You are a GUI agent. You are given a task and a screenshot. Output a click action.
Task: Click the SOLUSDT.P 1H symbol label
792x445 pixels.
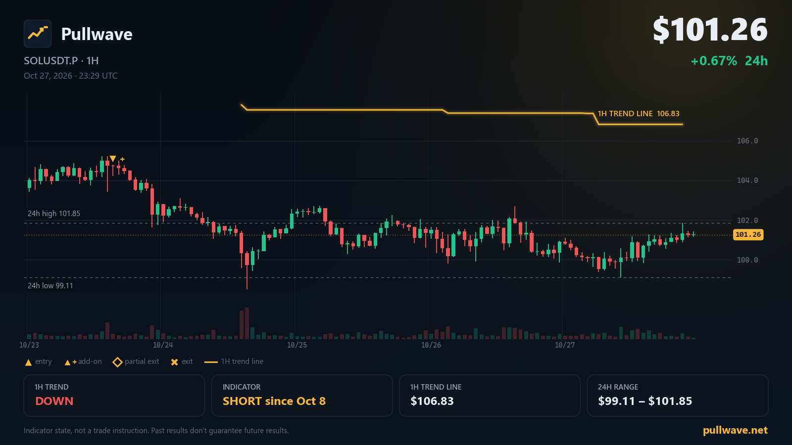click(61, 61)
